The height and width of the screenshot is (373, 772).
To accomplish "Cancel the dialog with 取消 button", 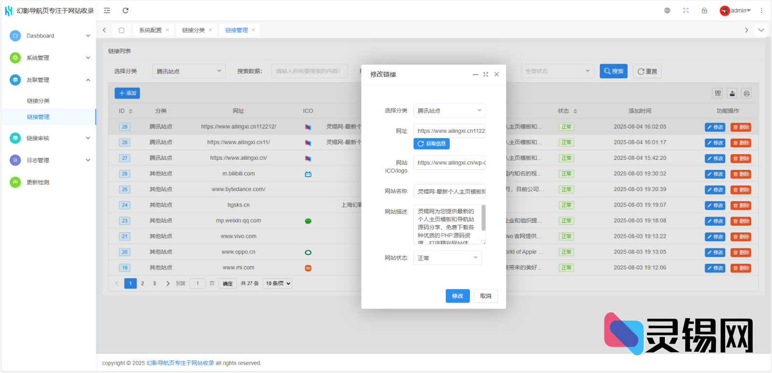I will point(485,296).
